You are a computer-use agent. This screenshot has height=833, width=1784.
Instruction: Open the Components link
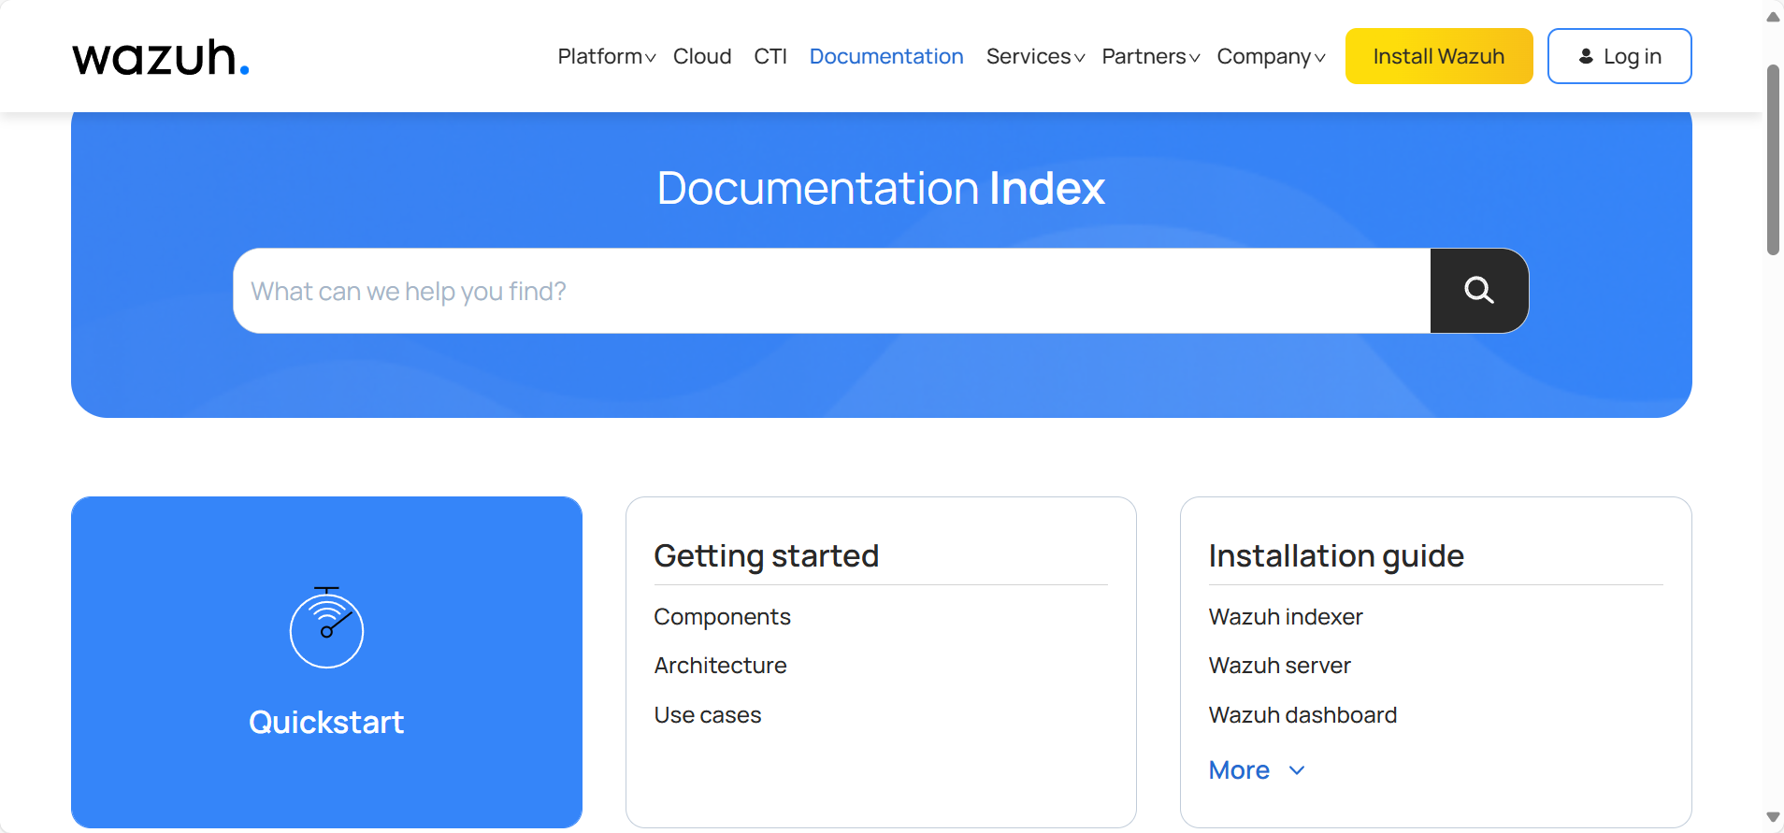pos(722,617)
